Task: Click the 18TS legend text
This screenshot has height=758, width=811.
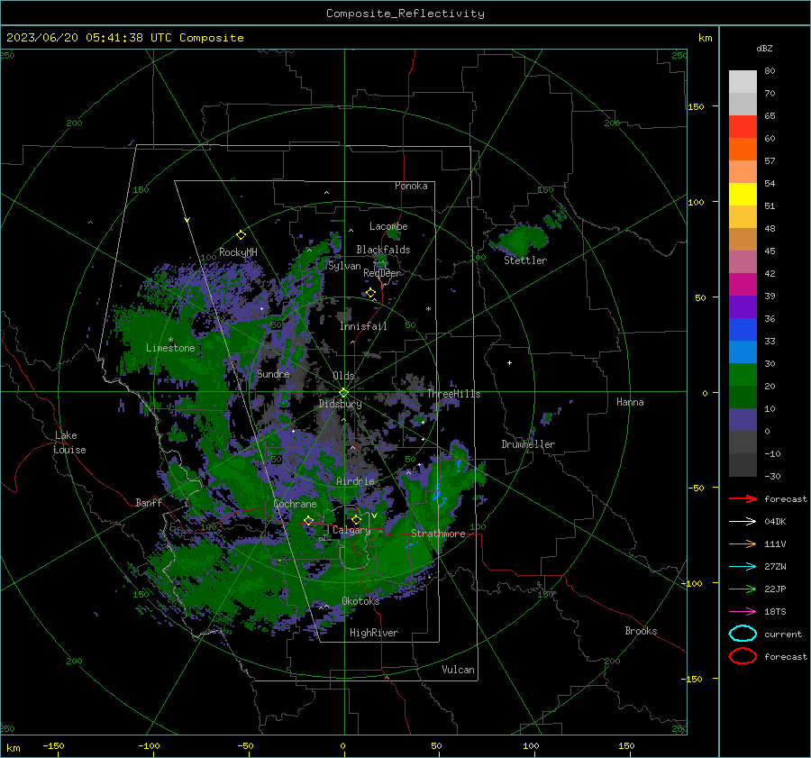Action: tap(775, 612)
